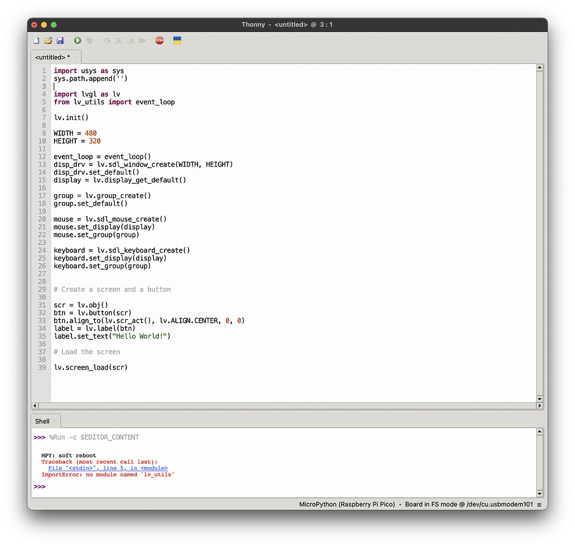
Task: Open the status bar hamburger menu
Action: click(540, 504)
